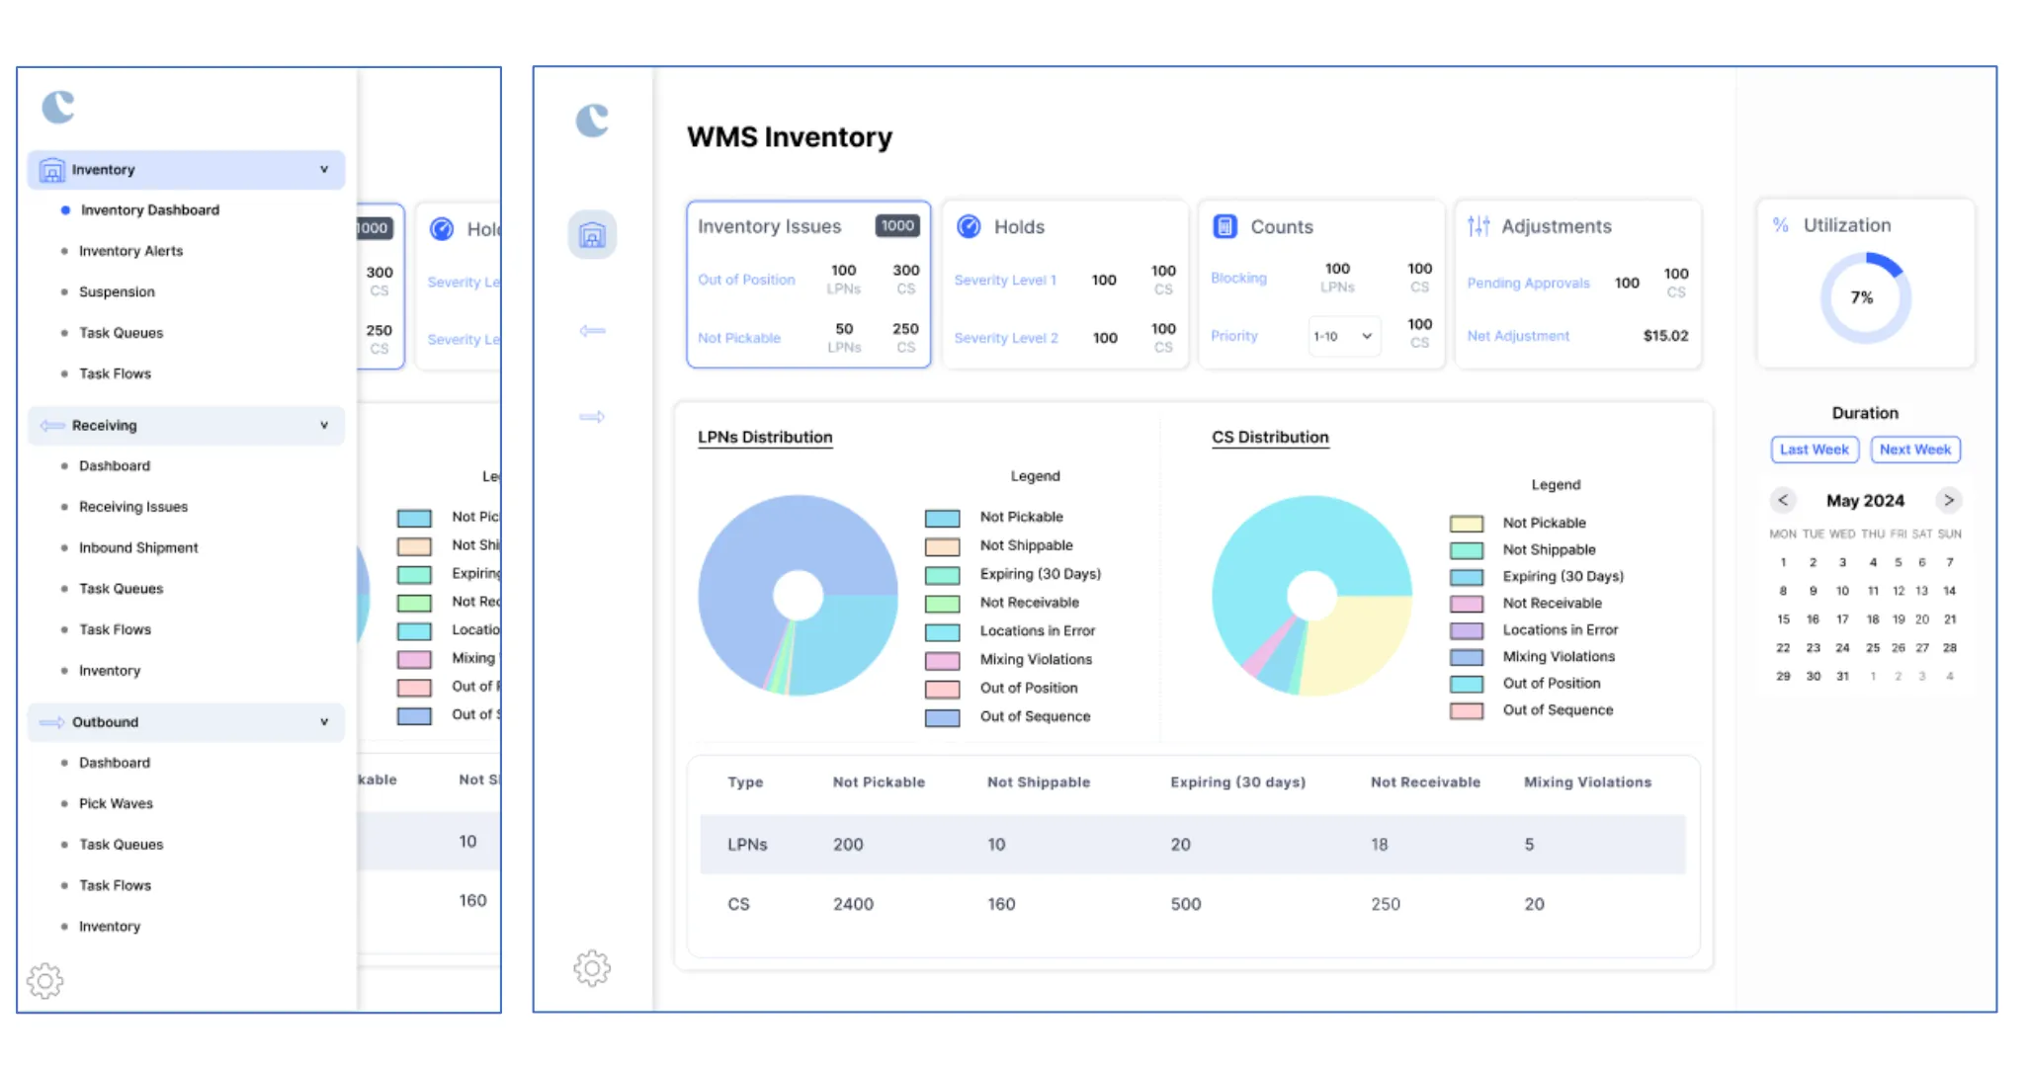
Task: Click the Last Week button
Action: (x=1814, y=450)
